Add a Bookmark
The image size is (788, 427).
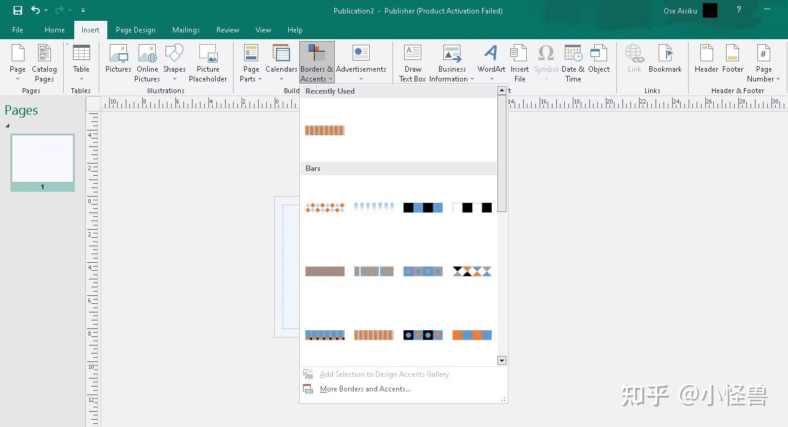pos(665,61)
